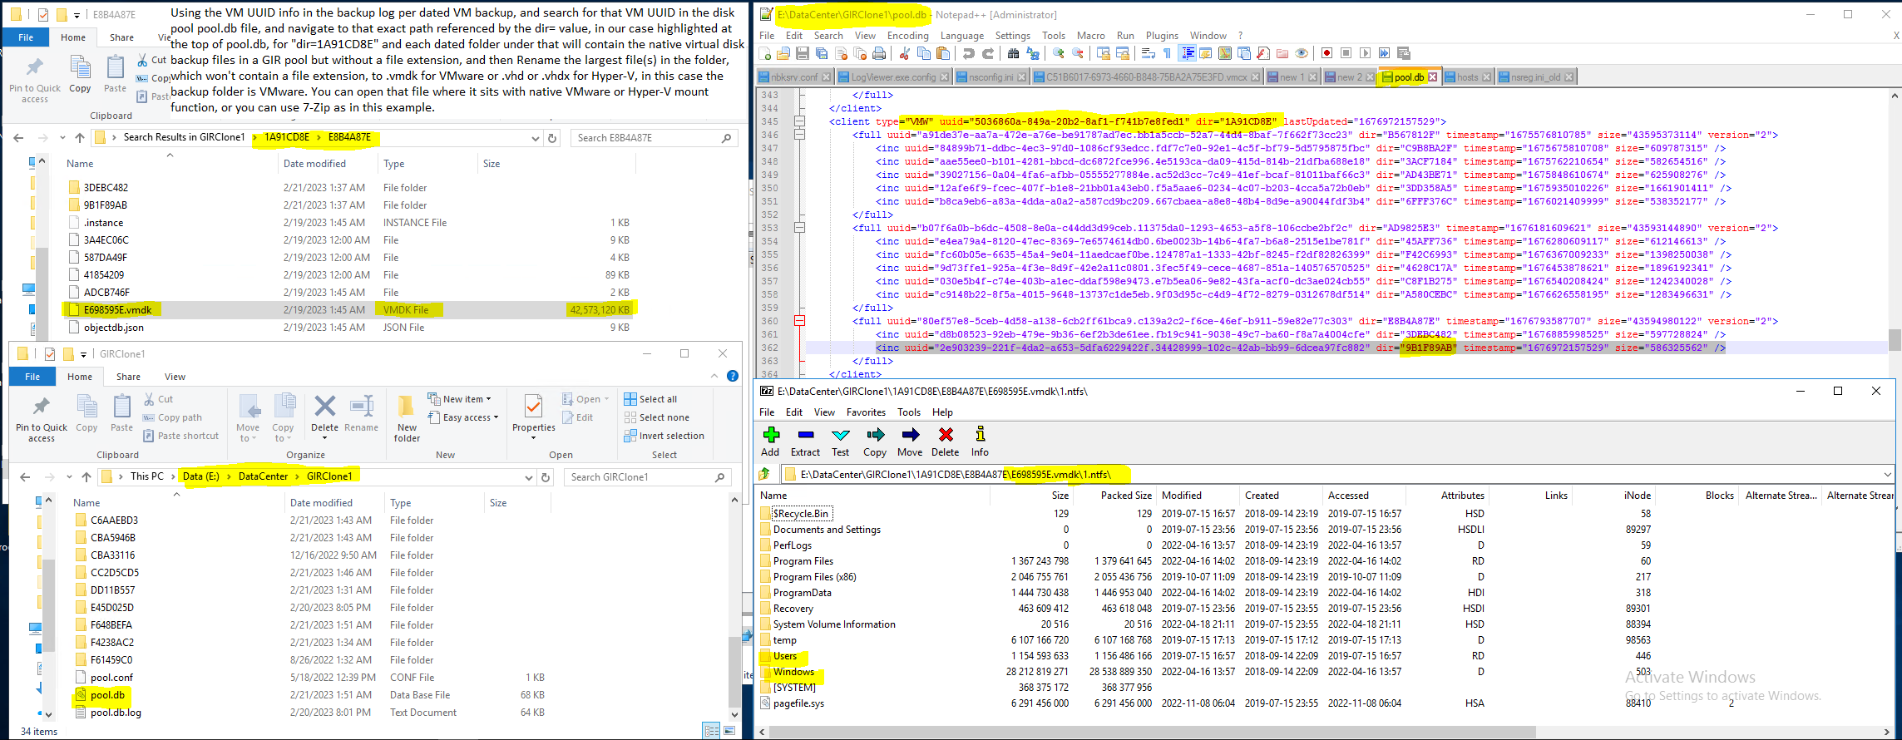This screenshot has width=1902, height=740.
Task: Toggle Synchronize horizontal scrolling icon
Action: point(1123,53)
